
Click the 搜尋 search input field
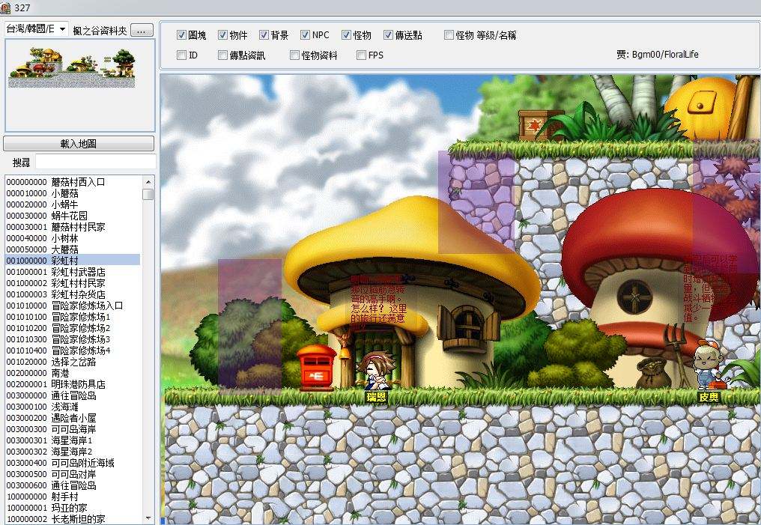click(95, 162)
